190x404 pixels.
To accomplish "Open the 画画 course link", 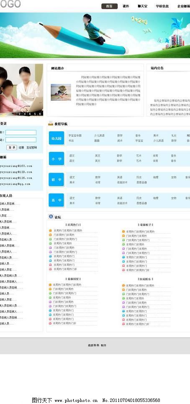I will 97,141.
